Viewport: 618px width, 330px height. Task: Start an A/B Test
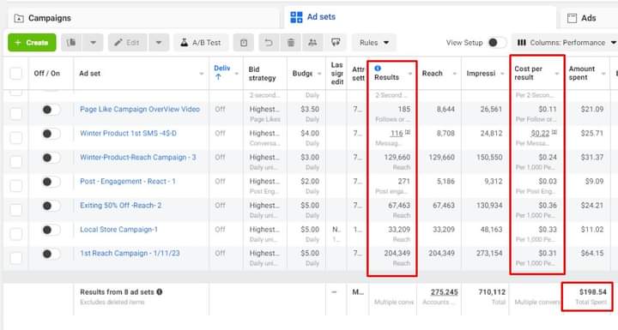coord(201,43)
